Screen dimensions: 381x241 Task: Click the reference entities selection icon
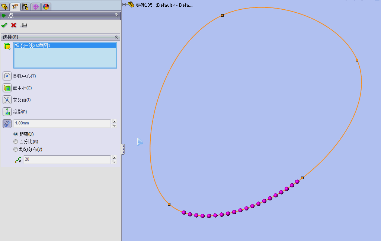pyautogui.click(x=7, y=46)
